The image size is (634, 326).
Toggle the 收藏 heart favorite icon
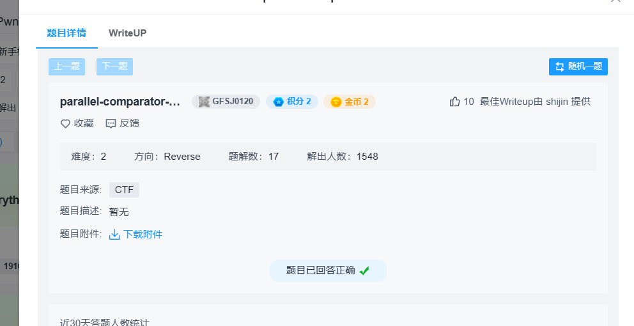click(x=65, y=123)
